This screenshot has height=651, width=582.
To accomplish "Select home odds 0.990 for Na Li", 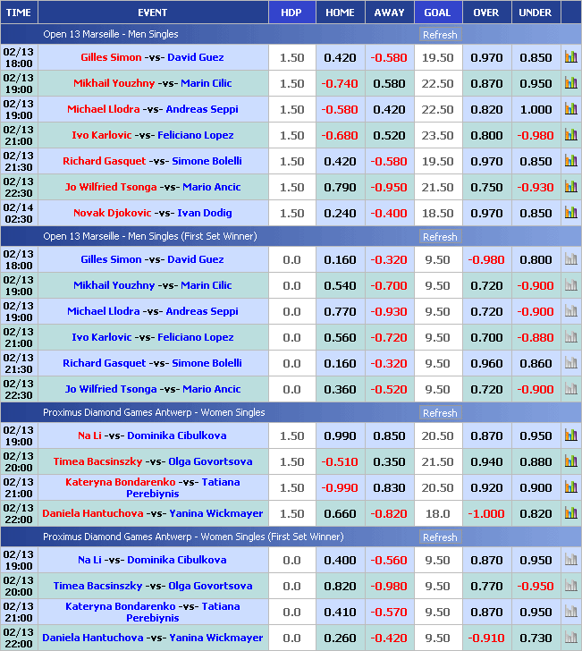I will click(x=340, y=435).
